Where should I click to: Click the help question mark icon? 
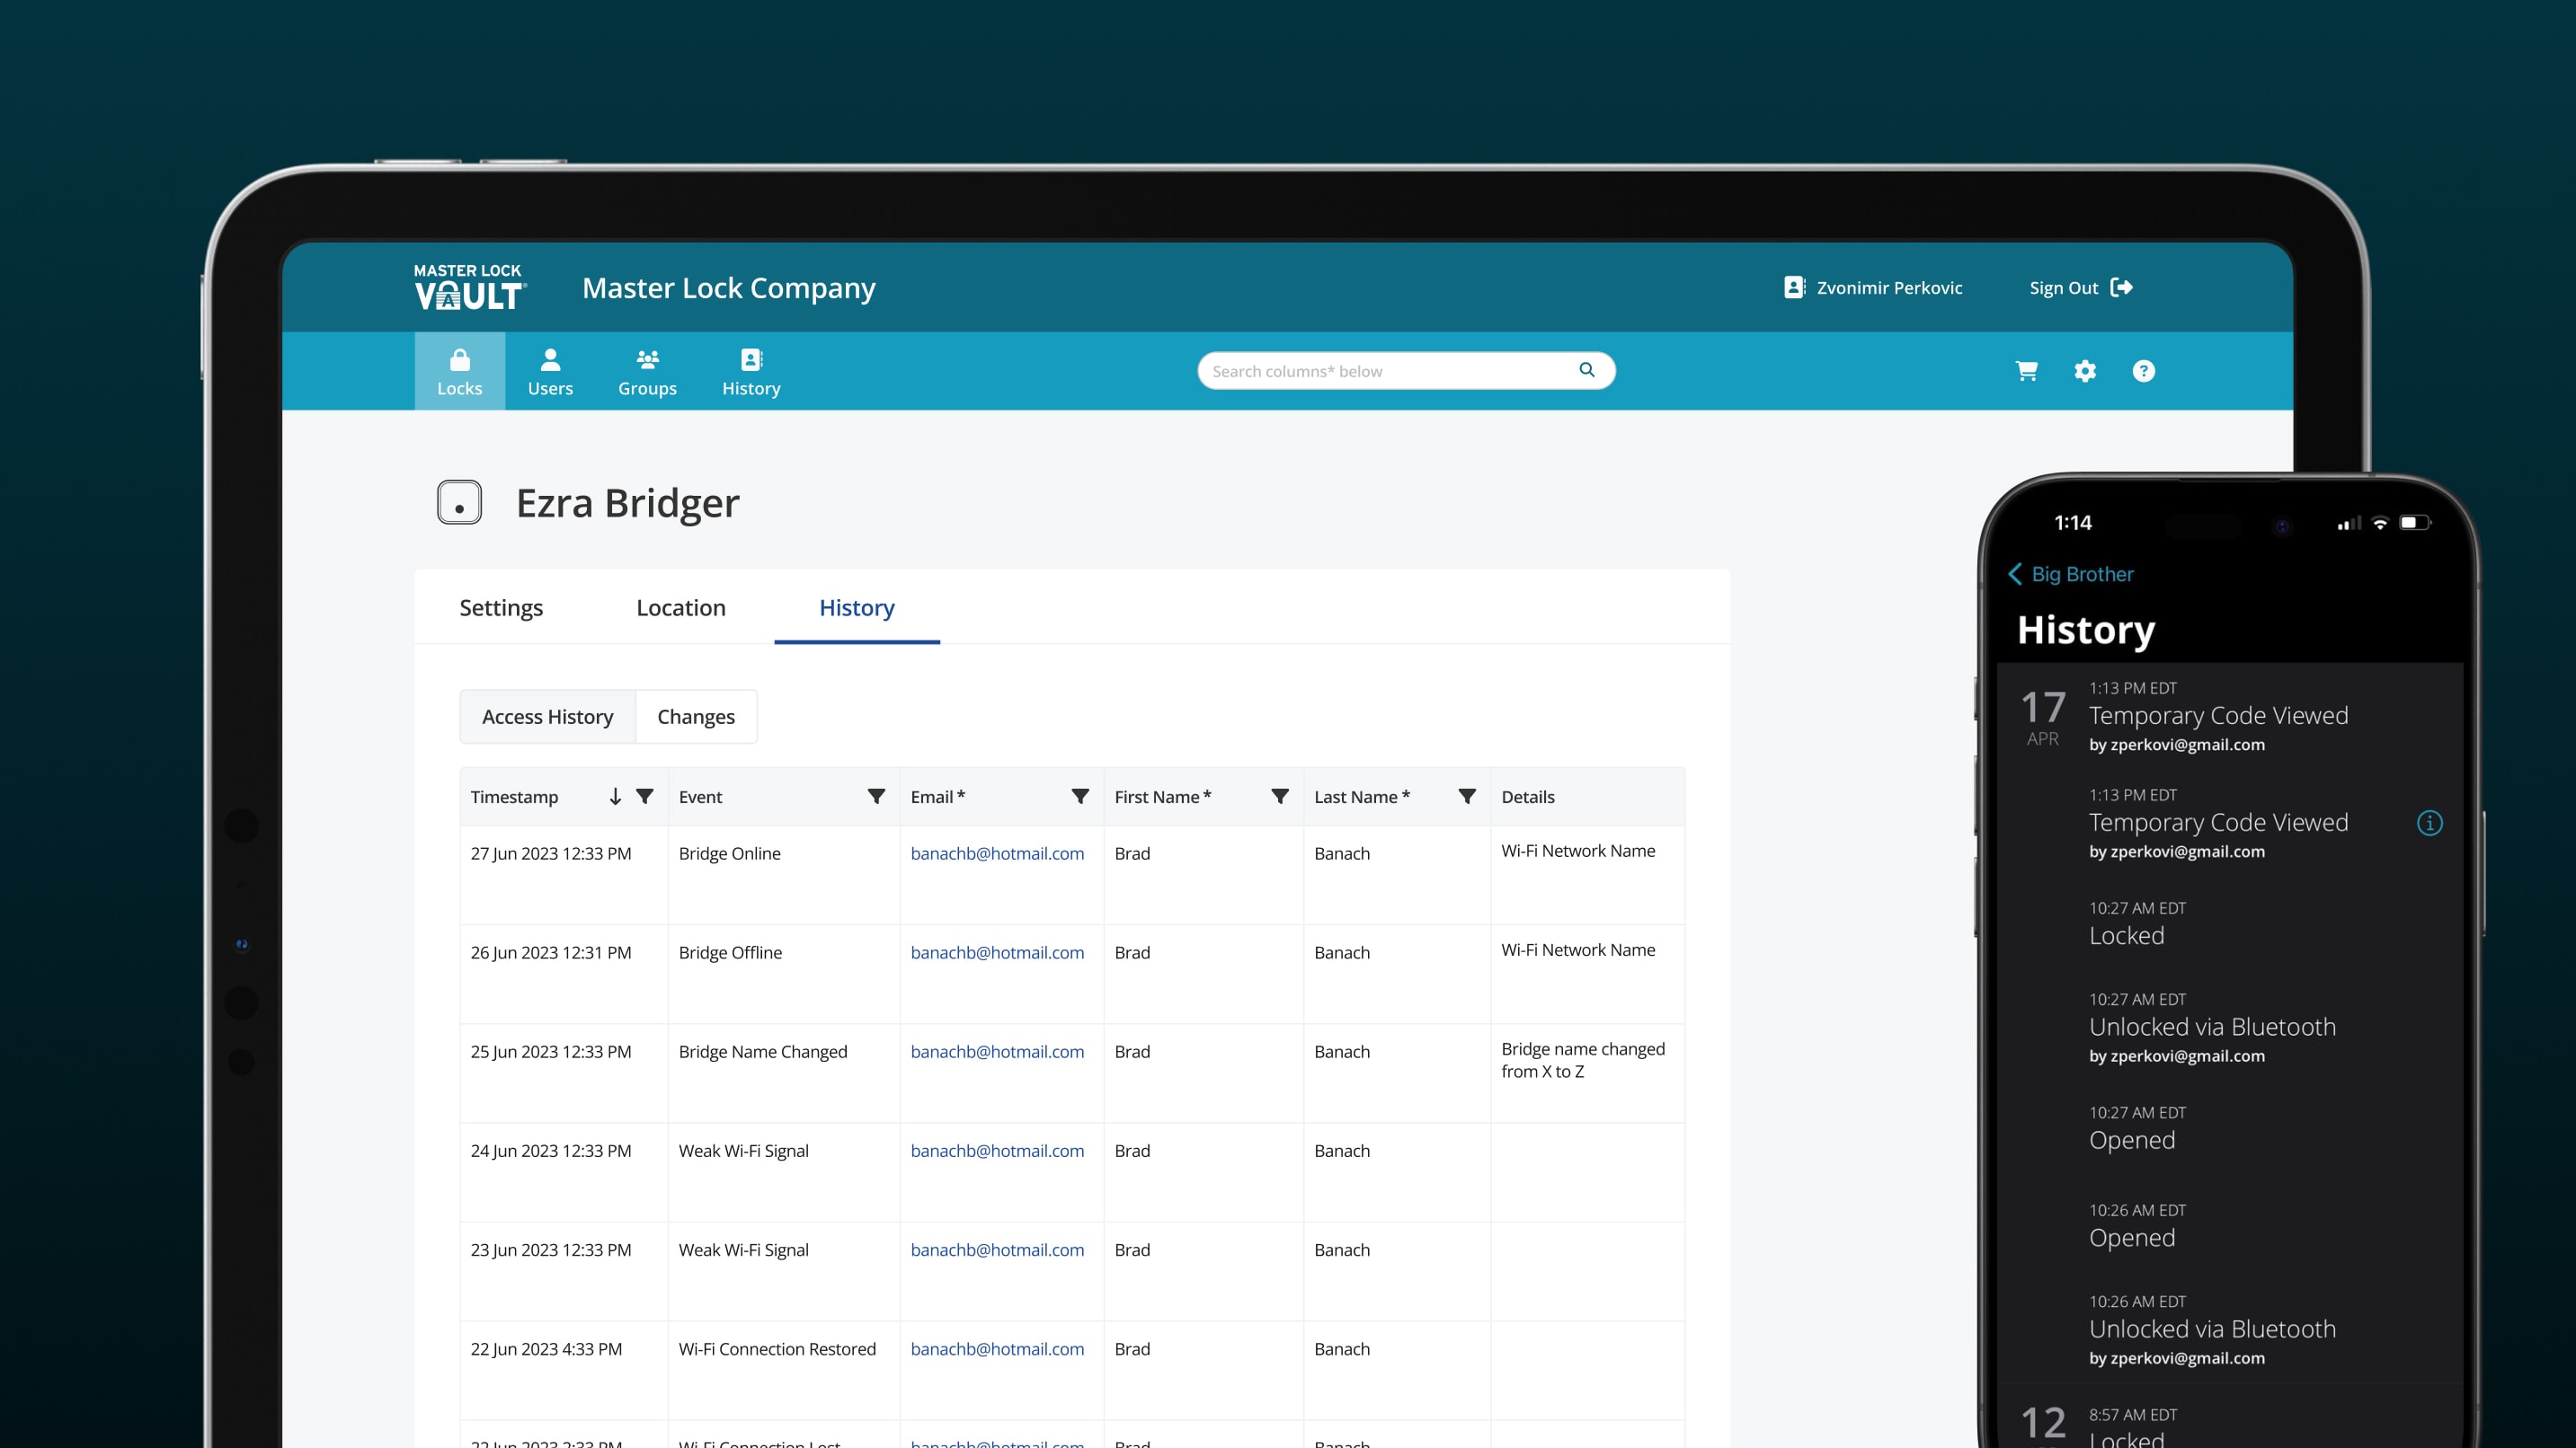pyautogui.click(x=2143, y=371)
